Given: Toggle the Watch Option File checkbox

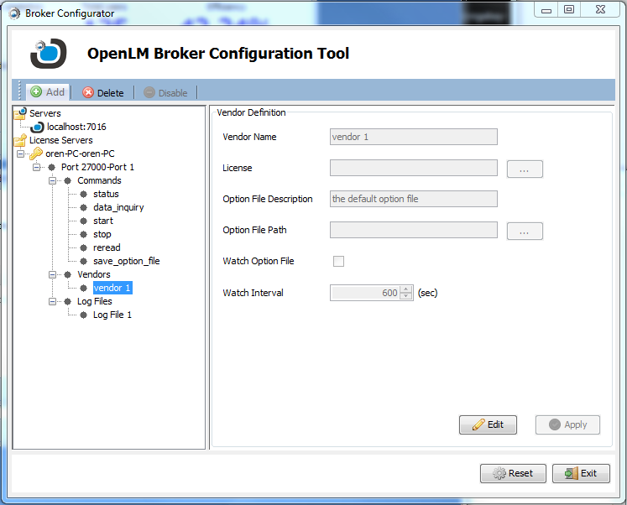Looking at the screenshot, I should pos(339,261).
